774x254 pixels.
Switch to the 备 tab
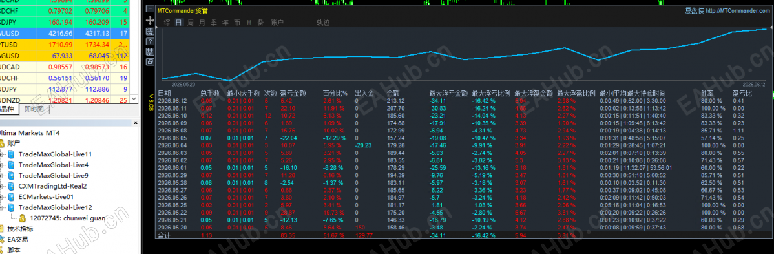click(x=260, y=23)
